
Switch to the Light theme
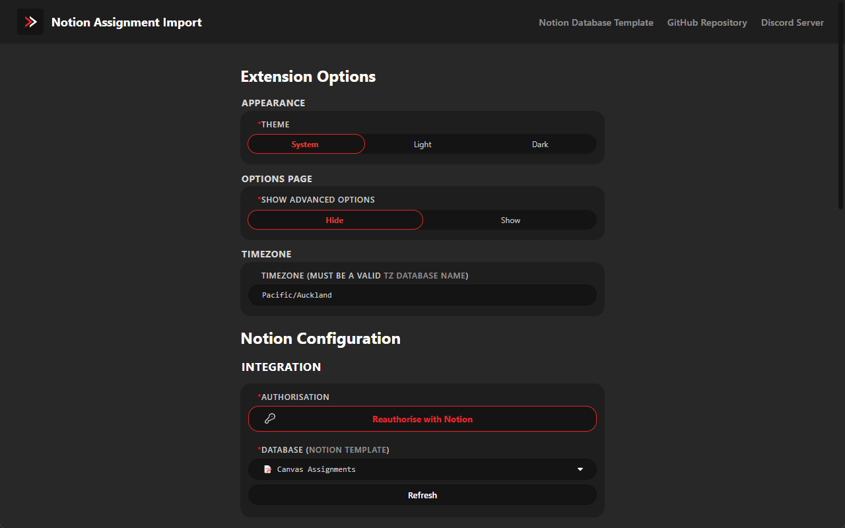point(422,144)
